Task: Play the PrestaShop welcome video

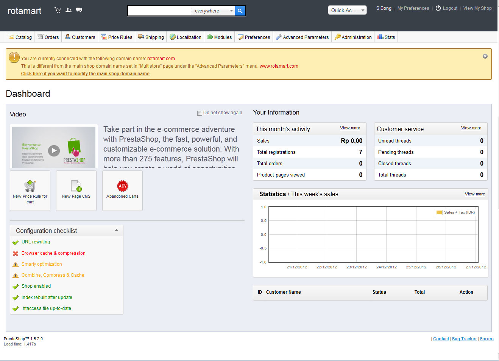Action: [54, 151]
